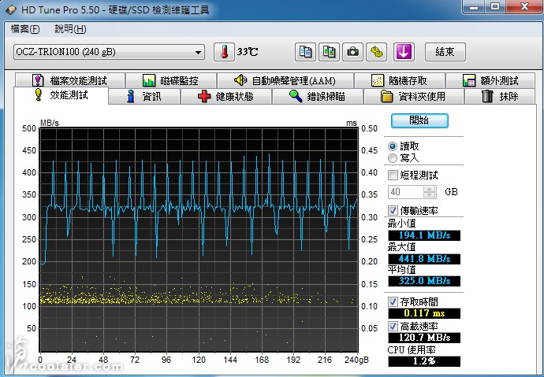Click the 194.1 MB/s minimum value
Image resolution: width=544 pixels, height=377 pixels.
(x=424, y=235)
